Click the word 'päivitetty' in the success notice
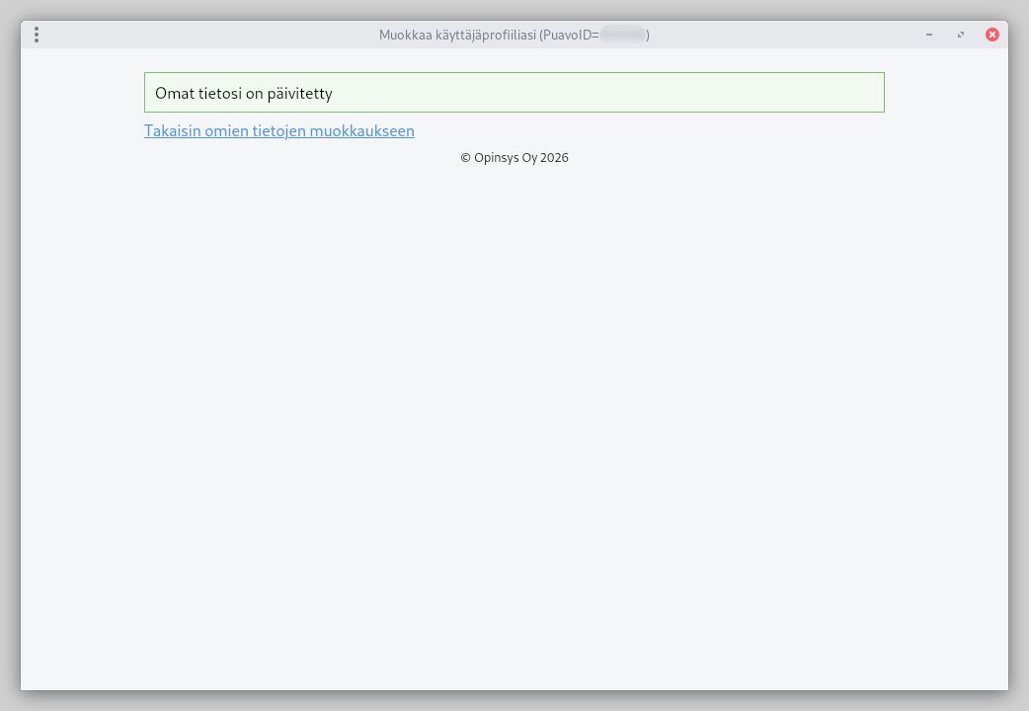The image size is (1029, 711). pos(299,94)
